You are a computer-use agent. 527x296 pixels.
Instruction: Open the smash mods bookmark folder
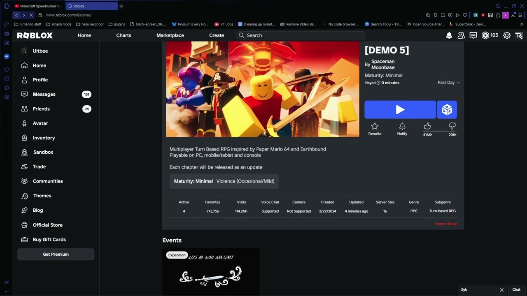pyautogui.click(x=58, y=24)
